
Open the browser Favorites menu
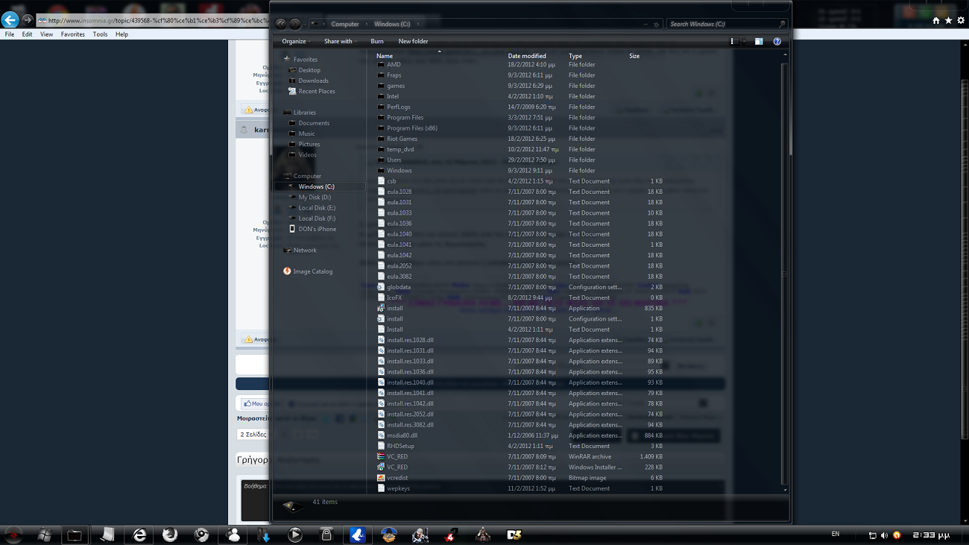[73, 34]
